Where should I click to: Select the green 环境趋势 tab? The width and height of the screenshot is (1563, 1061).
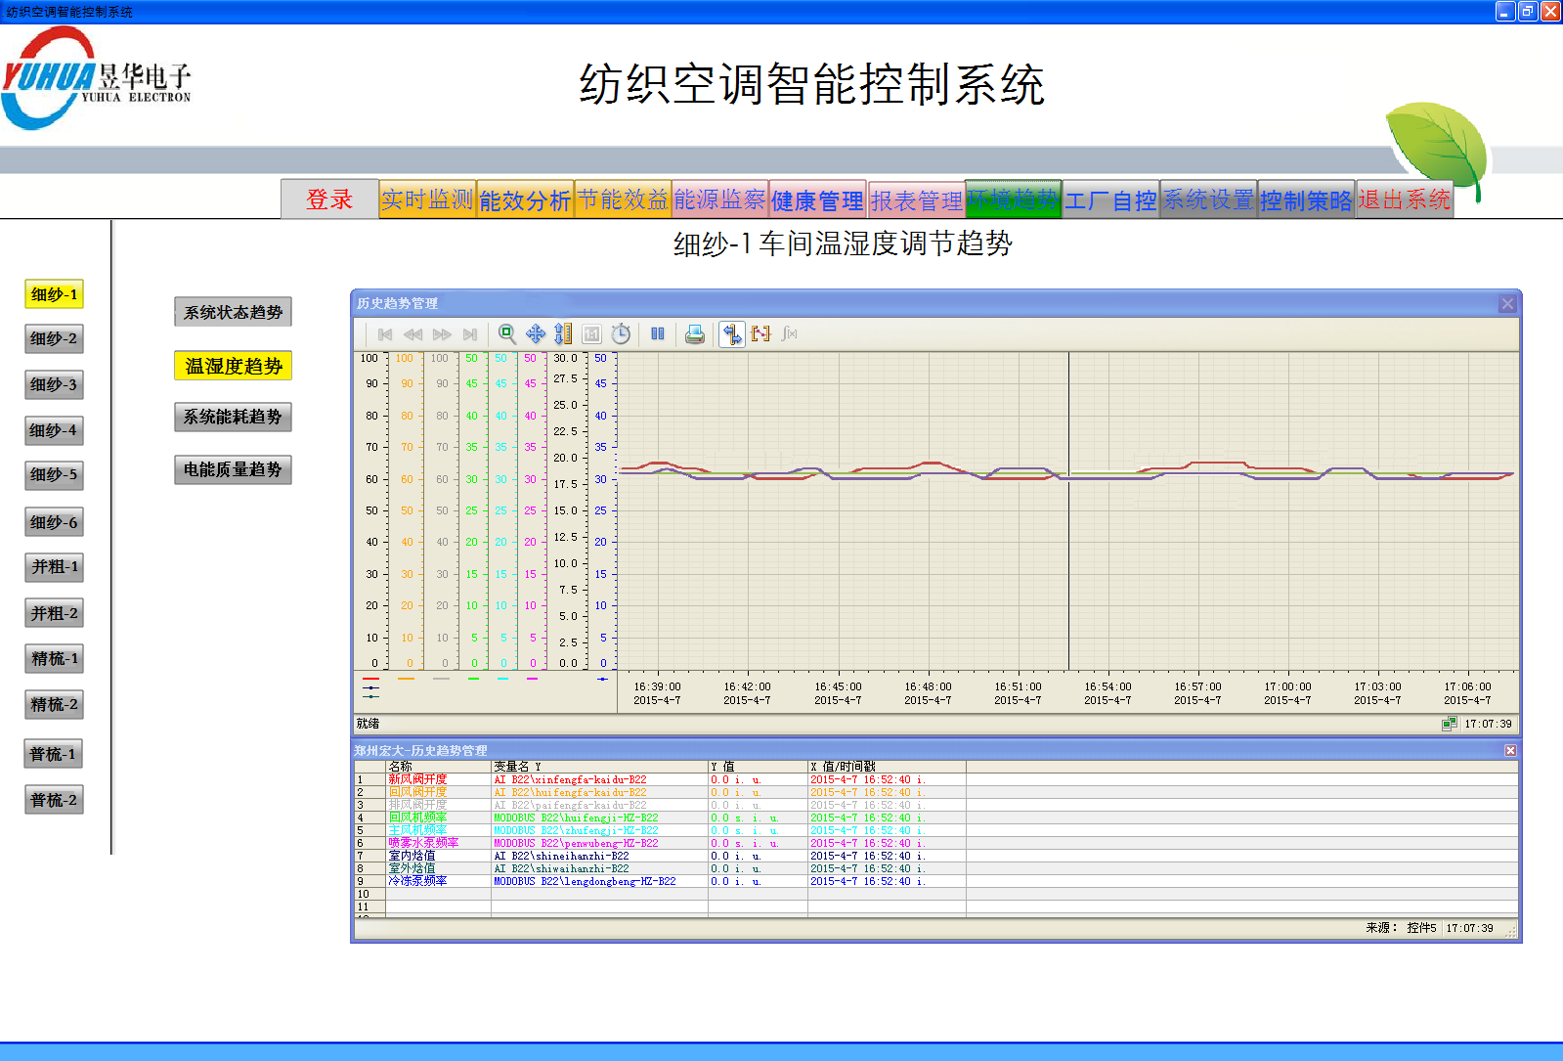pos(1014,199)
